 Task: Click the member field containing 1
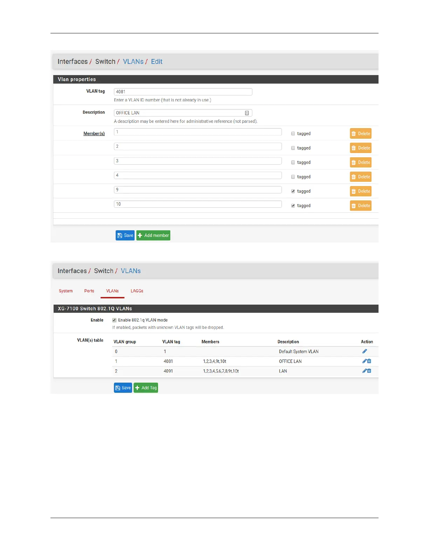[198, 132]
